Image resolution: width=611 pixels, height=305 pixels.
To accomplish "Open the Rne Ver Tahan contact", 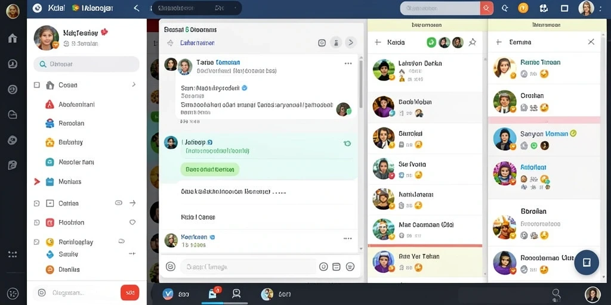I will [x=425, y=262].
